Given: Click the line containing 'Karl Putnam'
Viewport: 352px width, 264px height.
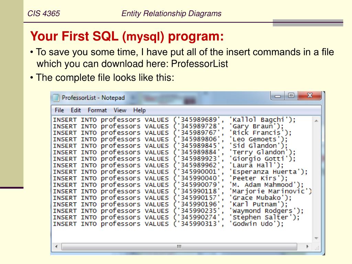Looking at the screenshot, I should 170,204.
